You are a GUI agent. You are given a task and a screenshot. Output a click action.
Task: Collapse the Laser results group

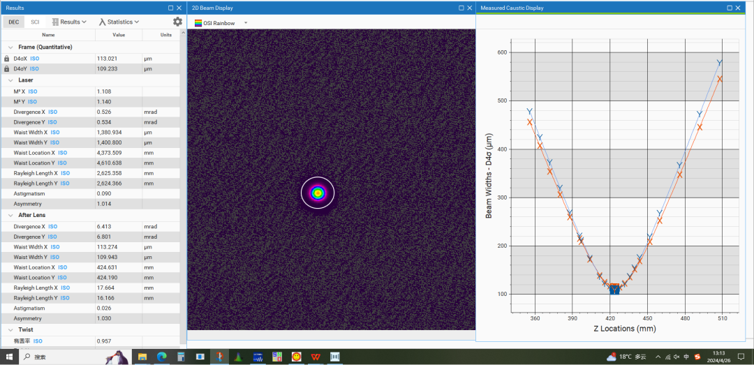[x=10, y=80]
